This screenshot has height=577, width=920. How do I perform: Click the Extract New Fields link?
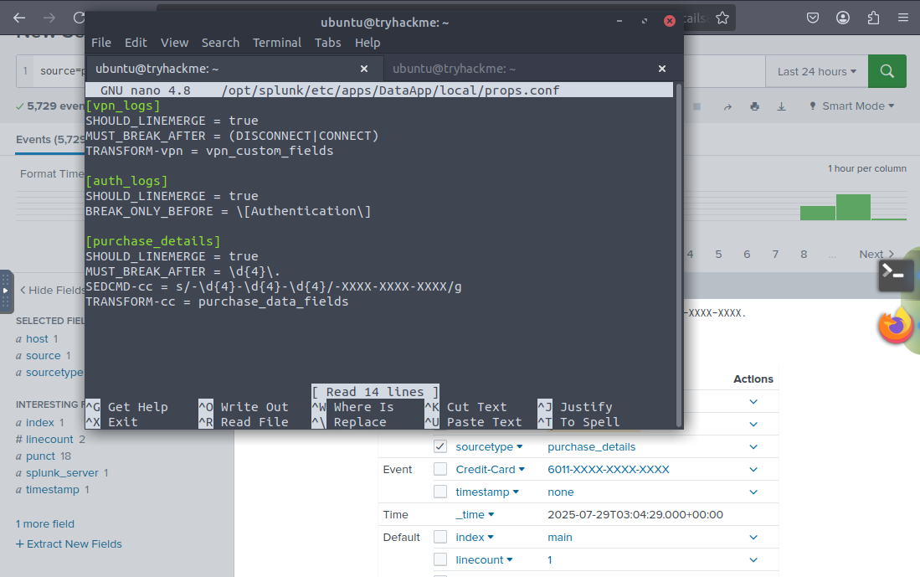[x=69, y=544]
